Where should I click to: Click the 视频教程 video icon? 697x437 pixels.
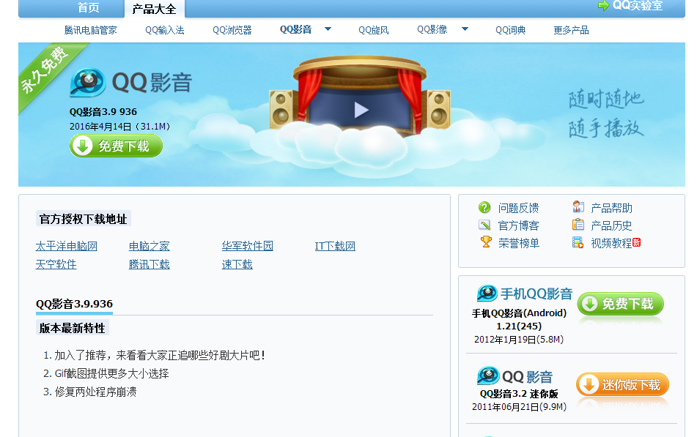point(578,243)
